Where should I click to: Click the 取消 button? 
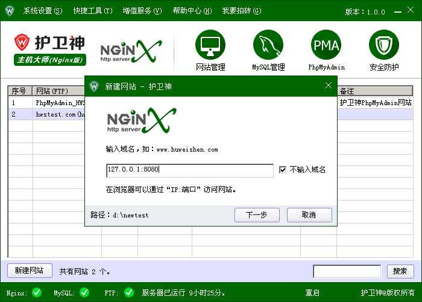[309, 215]
